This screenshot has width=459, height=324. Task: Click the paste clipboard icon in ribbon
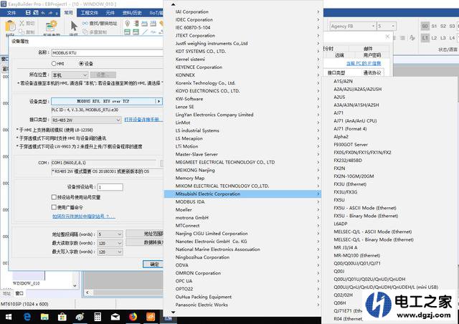pos(10,26)
